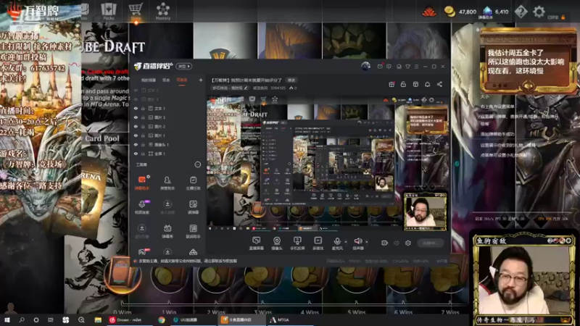Open the gift box icon in room header

coord(391,84)
